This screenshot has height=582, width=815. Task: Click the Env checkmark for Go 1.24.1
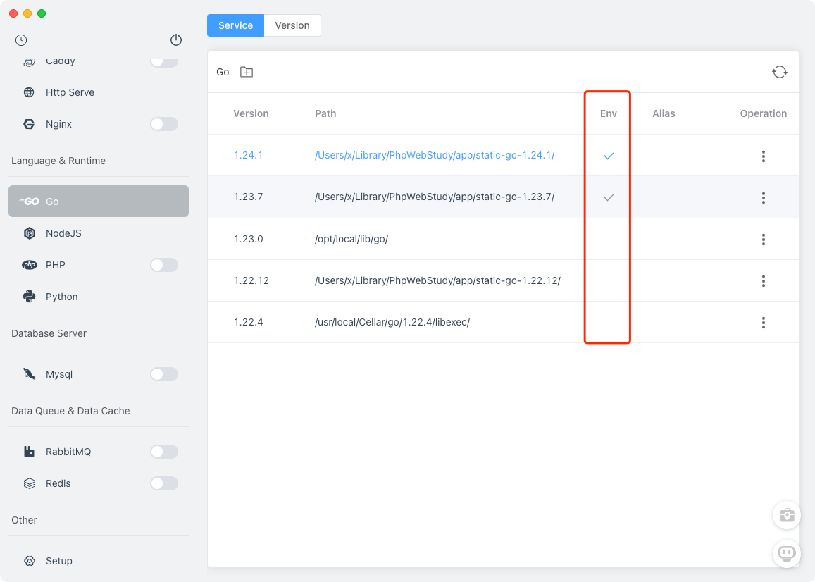pyautogui.click(x=609, y=156)
